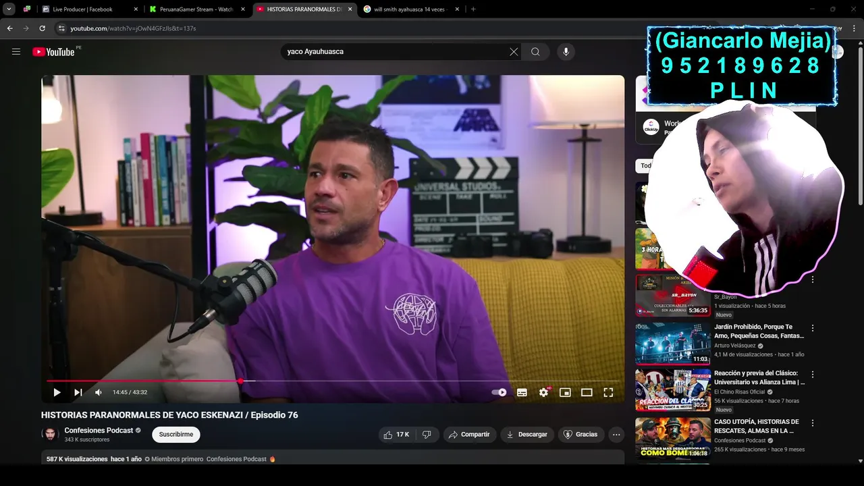Open Jardín Prohibido video thumbnail
The height and width of the screenshot is (486, 864).
click(x=672, y=344)
